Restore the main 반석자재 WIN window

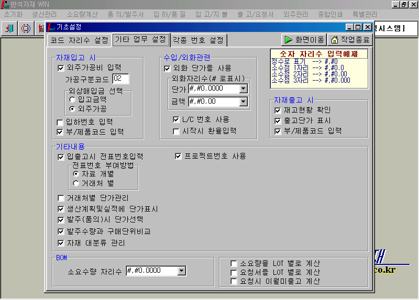click(x=404, y=4)
